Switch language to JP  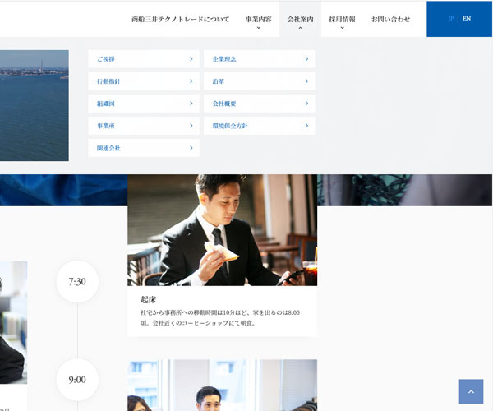click(x=450, y=19)
